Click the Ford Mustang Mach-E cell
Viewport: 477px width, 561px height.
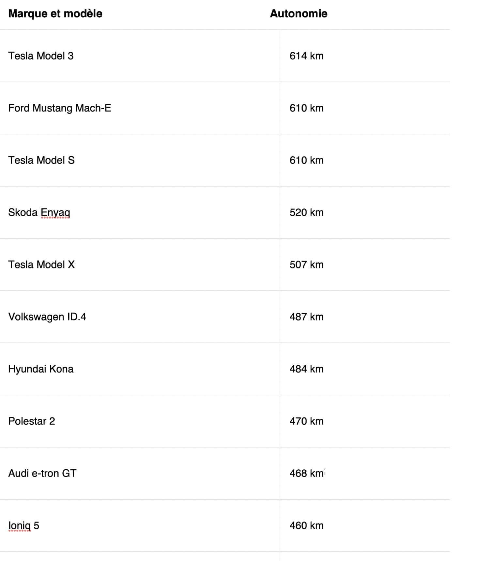[x=140, y=108]
